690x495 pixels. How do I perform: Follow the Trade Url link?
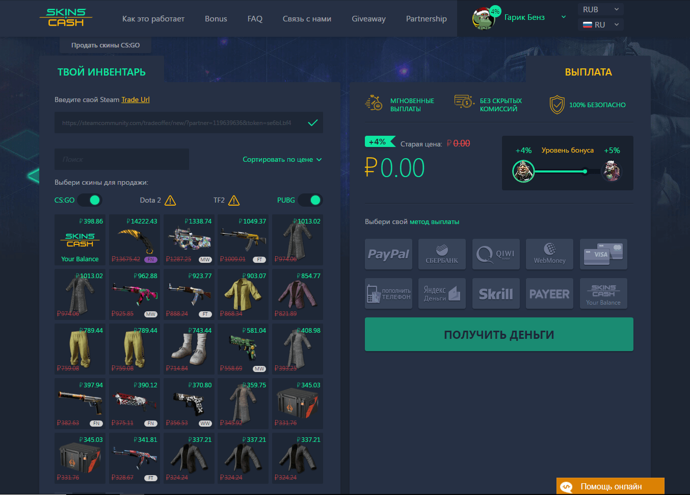tap(136, 100)
